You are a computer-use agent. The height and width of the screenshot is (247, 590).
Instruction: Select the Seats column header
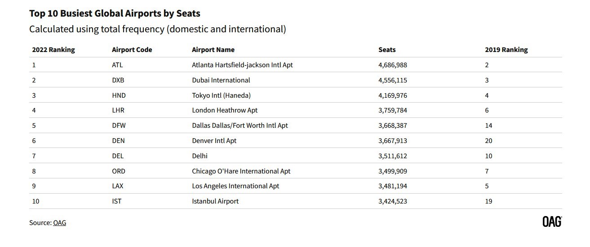[387, 50]
